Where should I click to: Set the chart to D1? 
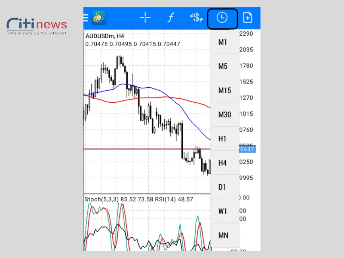224,187
